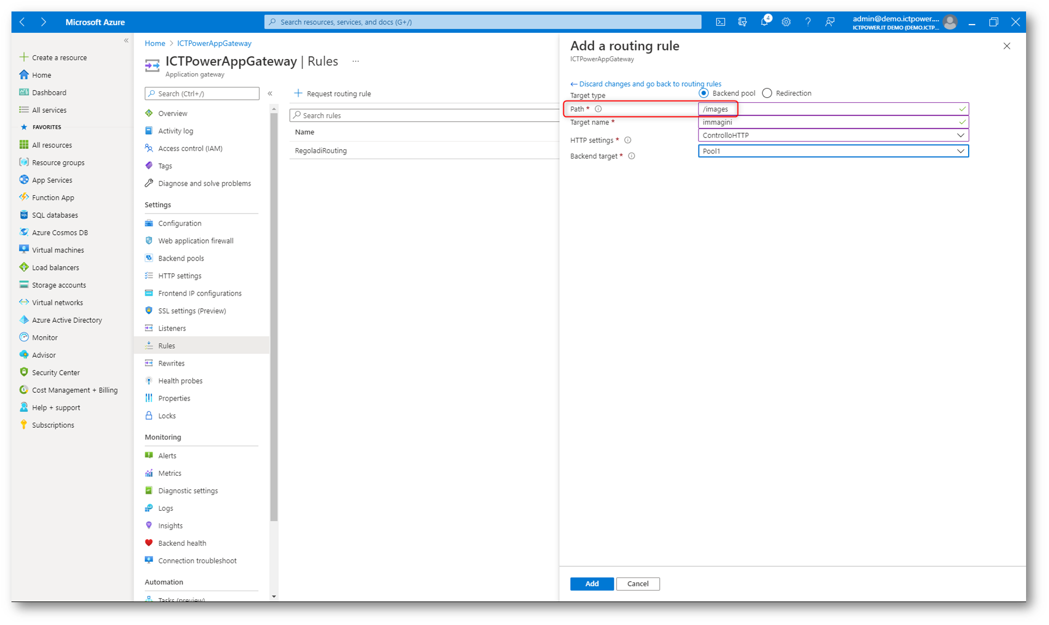Open Security Center in sidebar
The height and width of the screenshot is (625, 1049).
coord(55,372)
